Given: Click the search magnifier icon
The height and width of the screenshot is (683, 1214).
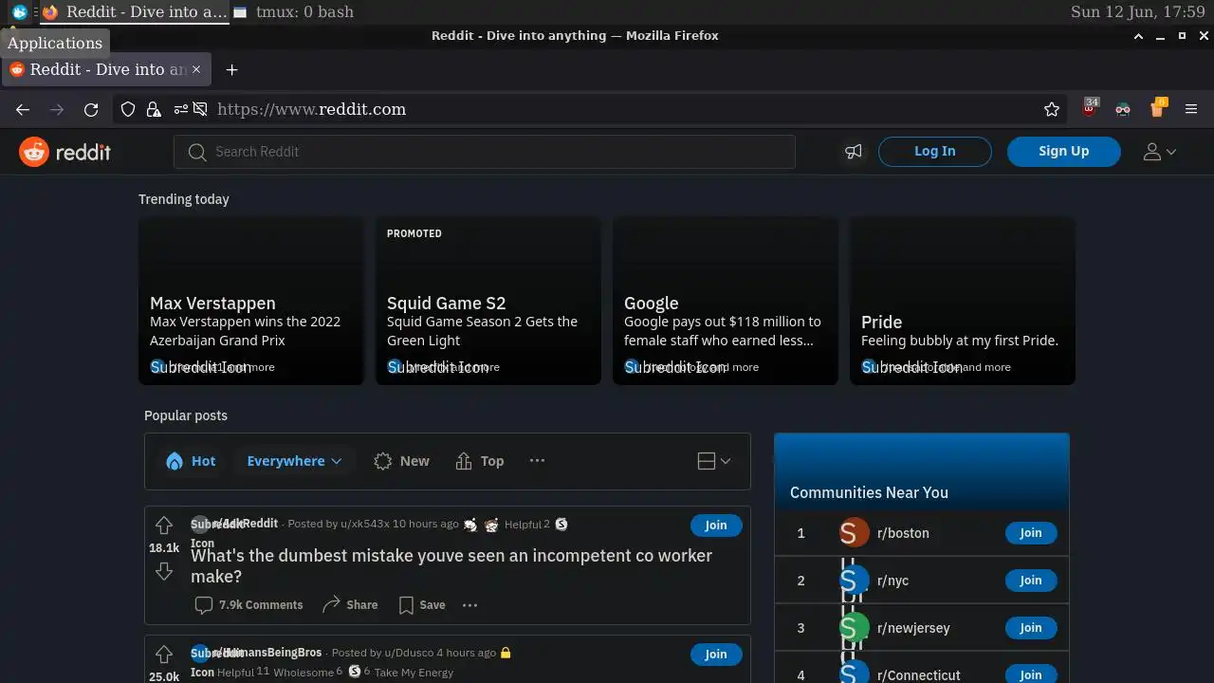Looking at the screenshot, I should [196, 152].
